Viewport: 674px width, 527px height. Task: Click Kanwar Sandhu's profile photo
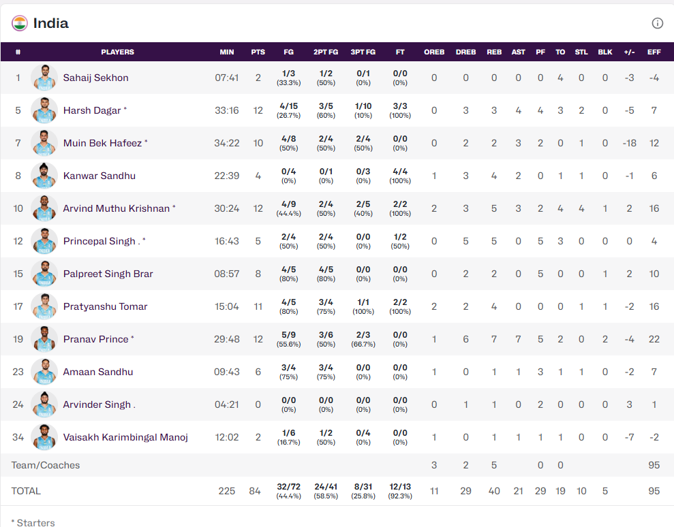[44, 176]
